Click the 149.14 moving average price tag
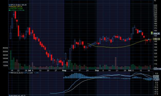 click(156, 39)
